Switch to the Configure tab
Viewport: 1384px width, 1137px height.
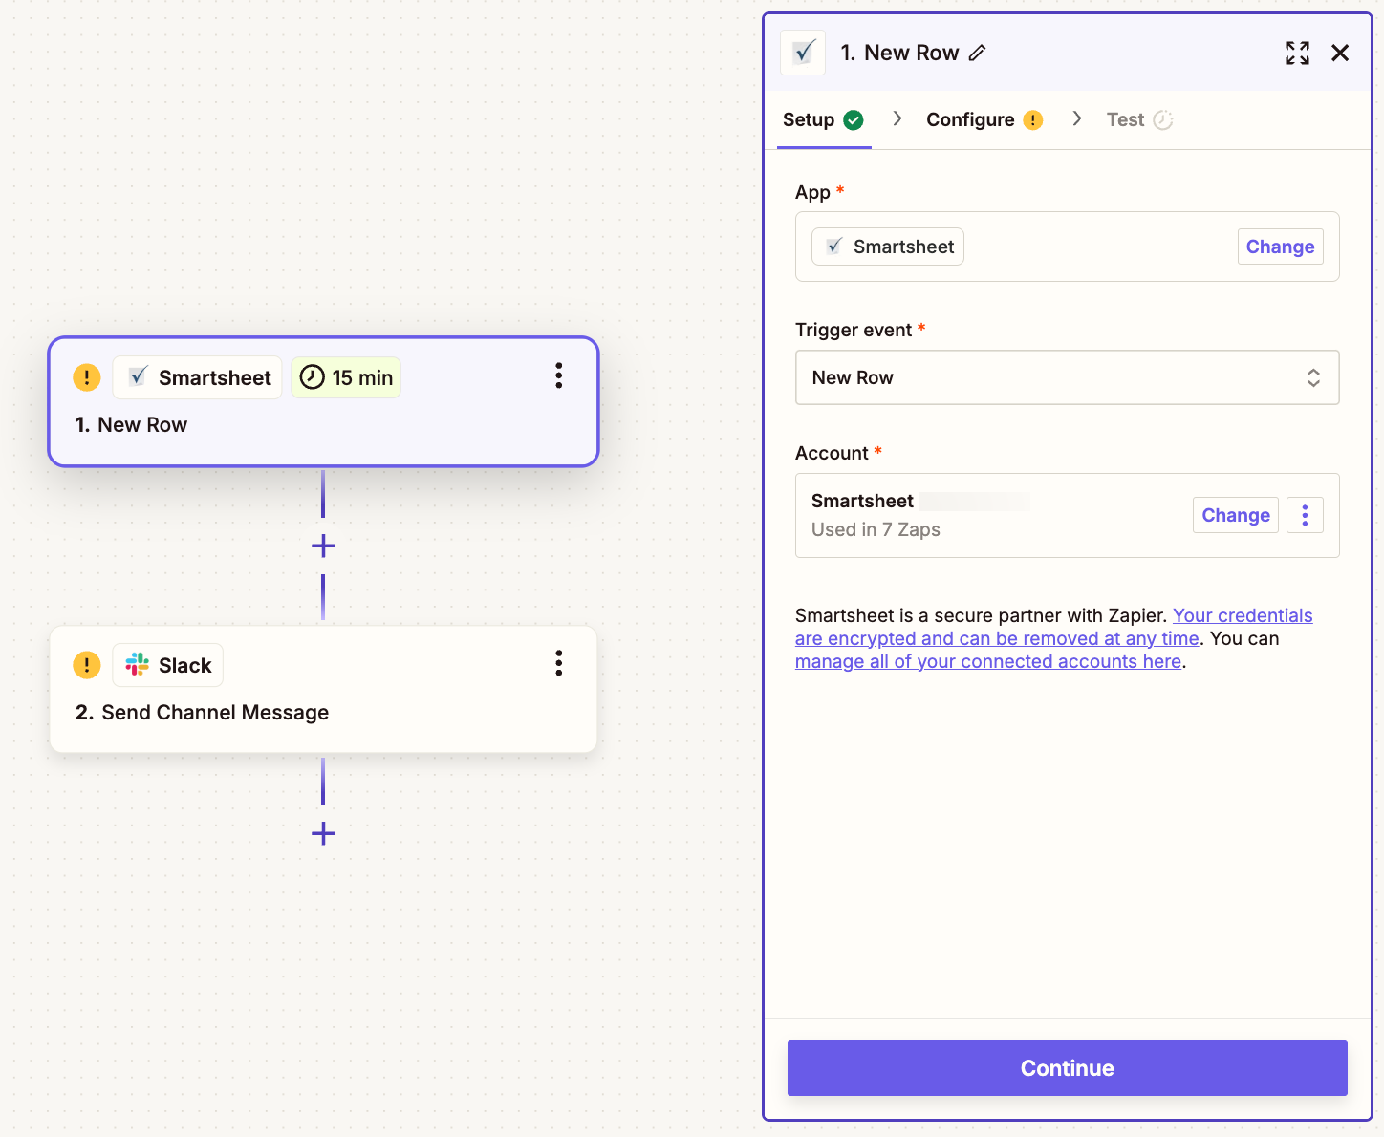984,119
